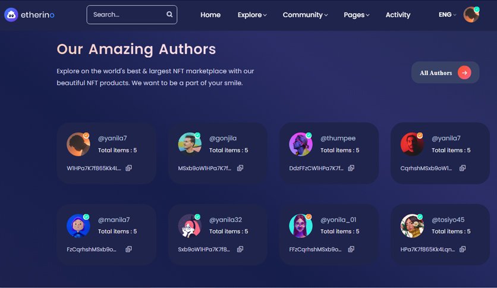
Task: Select wallet address text MSxb9oWlHPa7K7f…
Action: click(205, 168)
